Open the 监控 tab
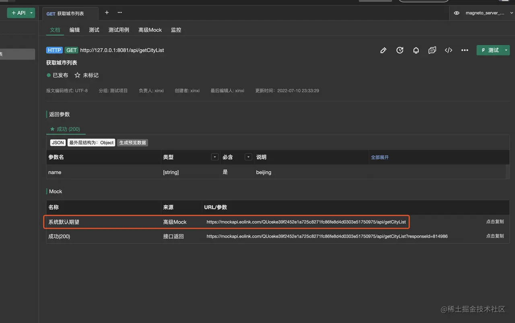This screenshot has height=323, width=515. 176,30
